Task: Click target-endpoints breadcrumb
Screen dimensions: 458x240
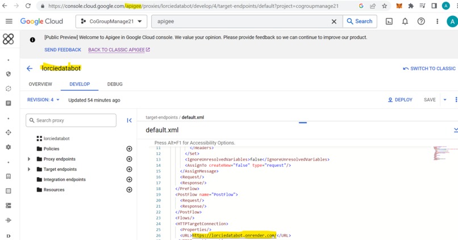Action: tap(161, 117)
